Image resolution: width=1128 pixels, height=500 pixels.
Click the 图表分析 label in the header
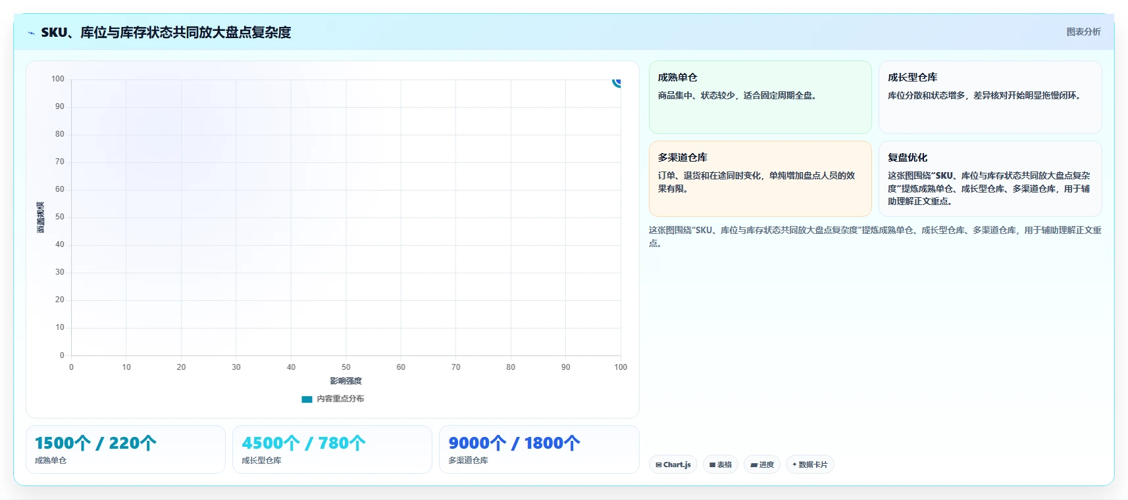(x=1083, y=32)
